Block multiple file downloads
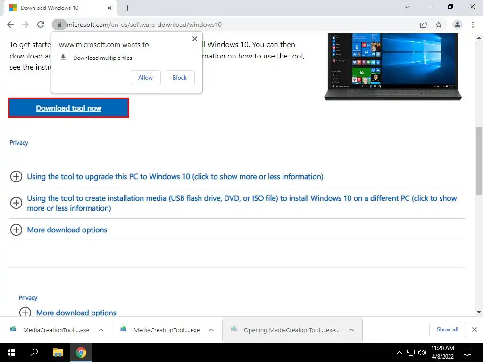 pos(180,78)
